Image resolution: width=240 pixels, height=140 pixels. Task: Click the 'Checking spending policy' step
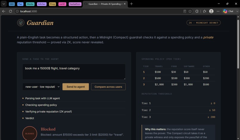41,105
